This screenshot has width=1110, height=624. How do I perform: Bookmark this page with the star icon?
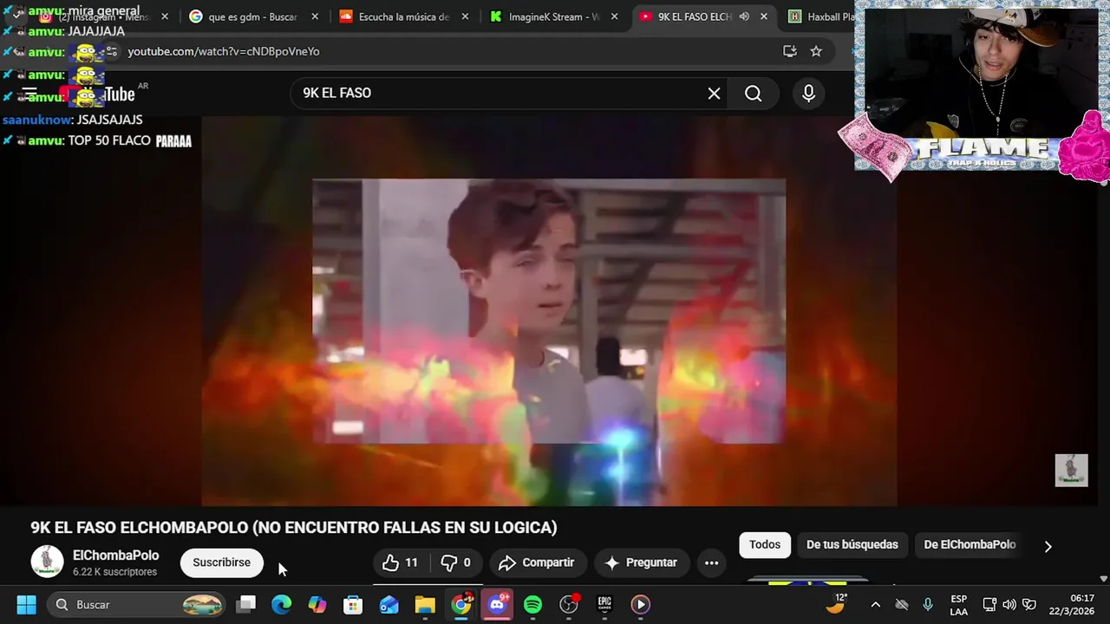[x=815, y=51]
